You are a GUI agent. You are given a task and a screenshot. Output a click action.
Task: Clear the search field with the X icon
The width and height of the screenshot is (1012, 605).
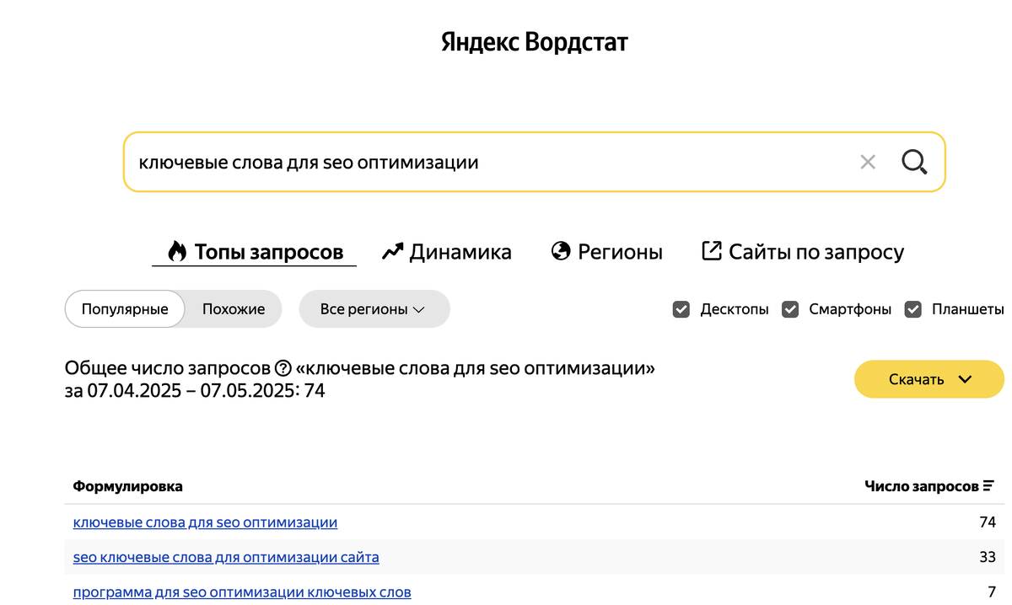867,162
